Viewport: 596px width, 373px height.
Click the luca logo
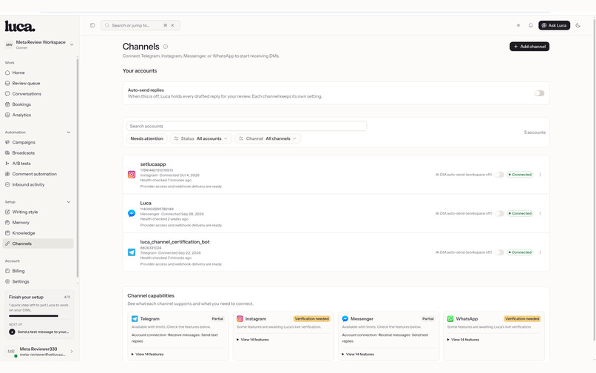click(x=20, y=26)
